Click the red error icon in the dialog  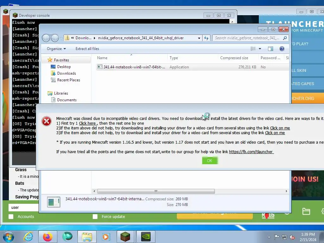point(47,121)
